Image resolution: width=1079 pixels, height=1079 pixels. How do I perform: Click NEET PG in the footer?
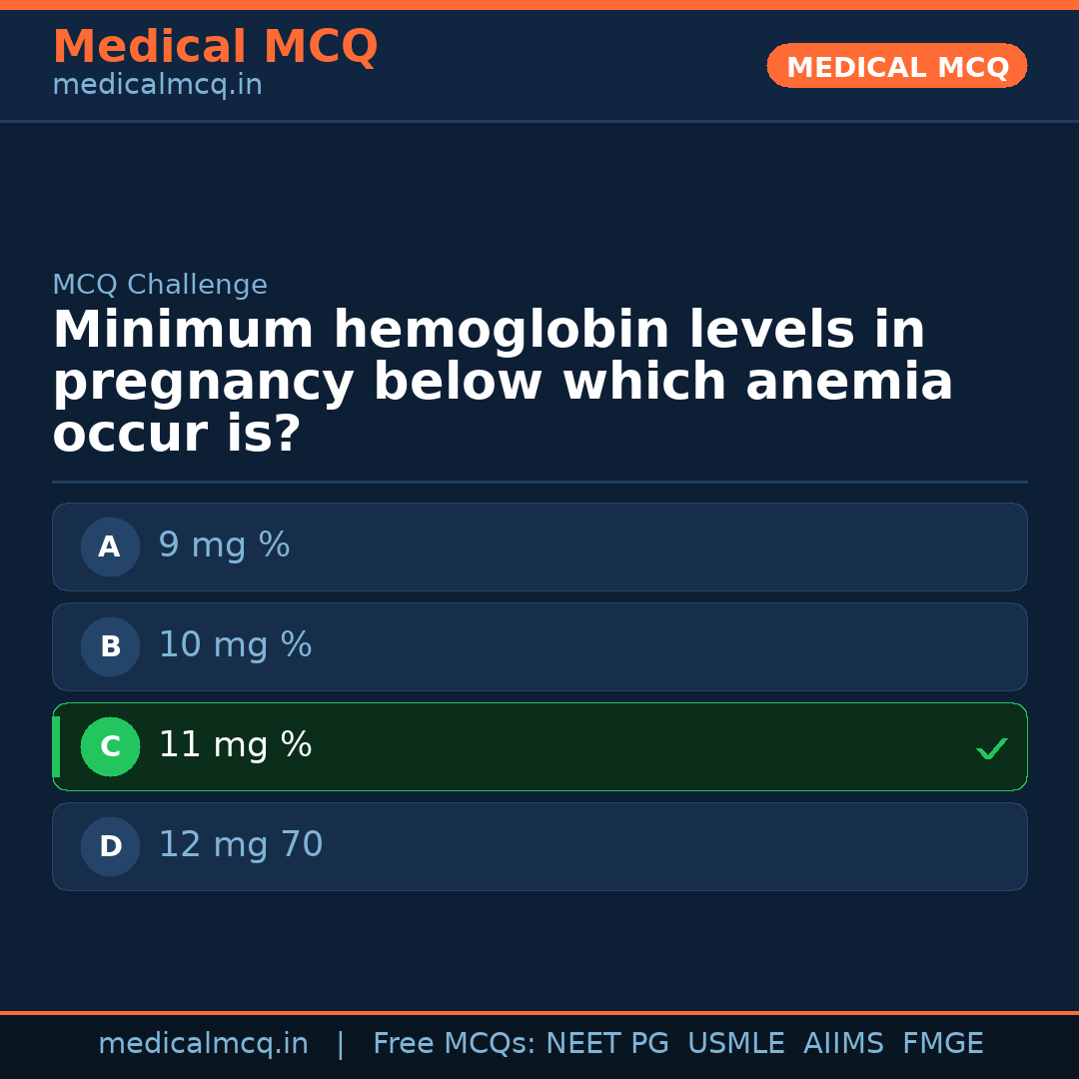[x=607, y=1044]
